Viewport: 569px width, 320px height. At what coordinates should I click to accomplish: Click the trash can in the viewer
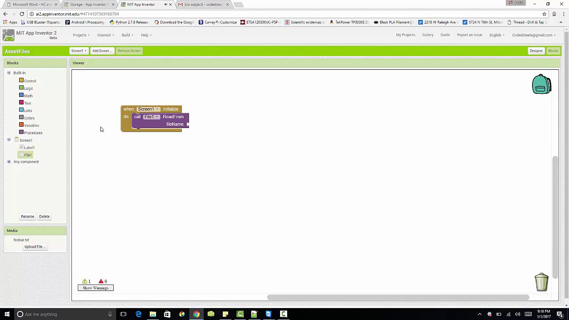pos(541,282)
